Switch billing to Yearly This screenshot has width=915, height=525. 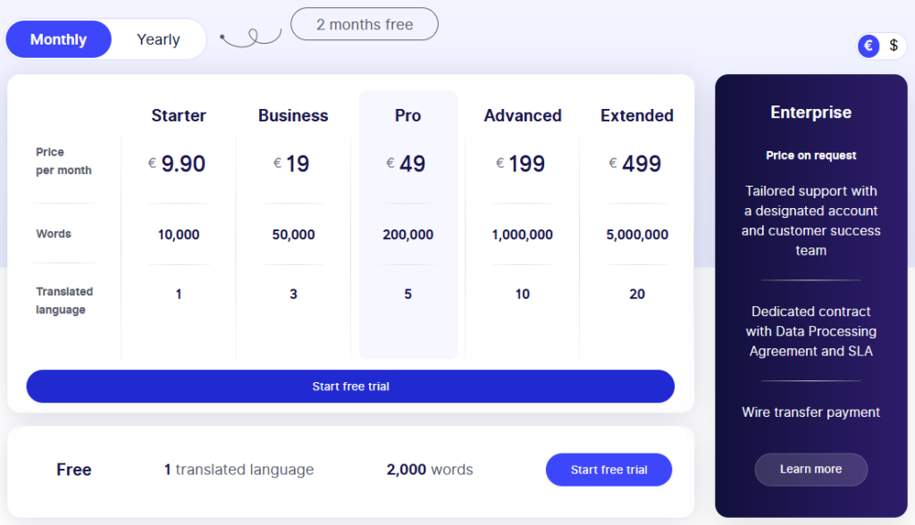tap(158, 39)
